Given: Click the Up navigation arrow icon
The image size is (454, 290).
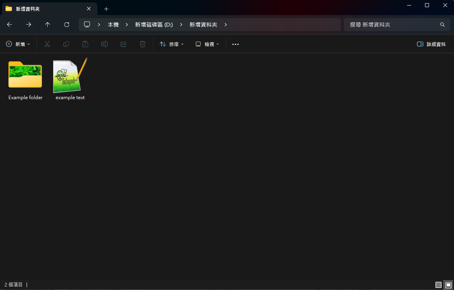Looking at the screenshot, I should [47, 24].
